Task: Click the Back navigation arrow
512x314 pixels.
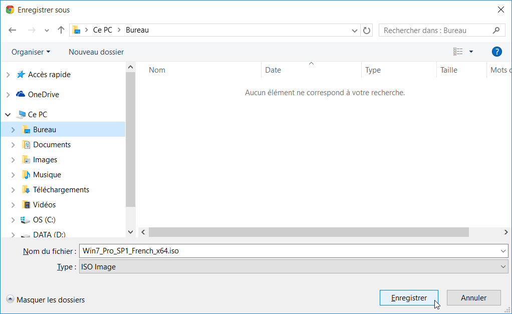Action: (13, 31)
